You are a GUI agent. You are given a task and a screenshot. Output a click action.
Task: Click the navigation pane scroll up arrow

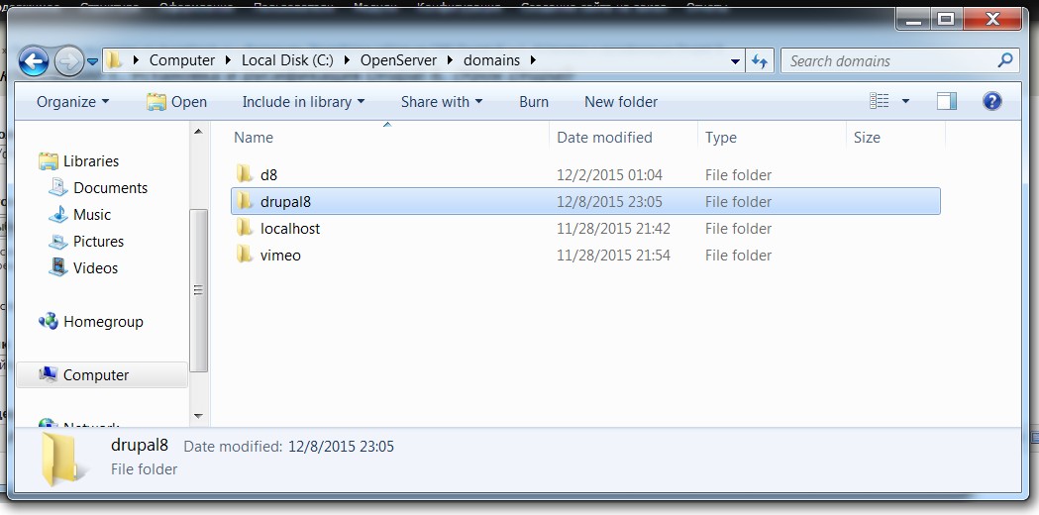click(198, 132)
